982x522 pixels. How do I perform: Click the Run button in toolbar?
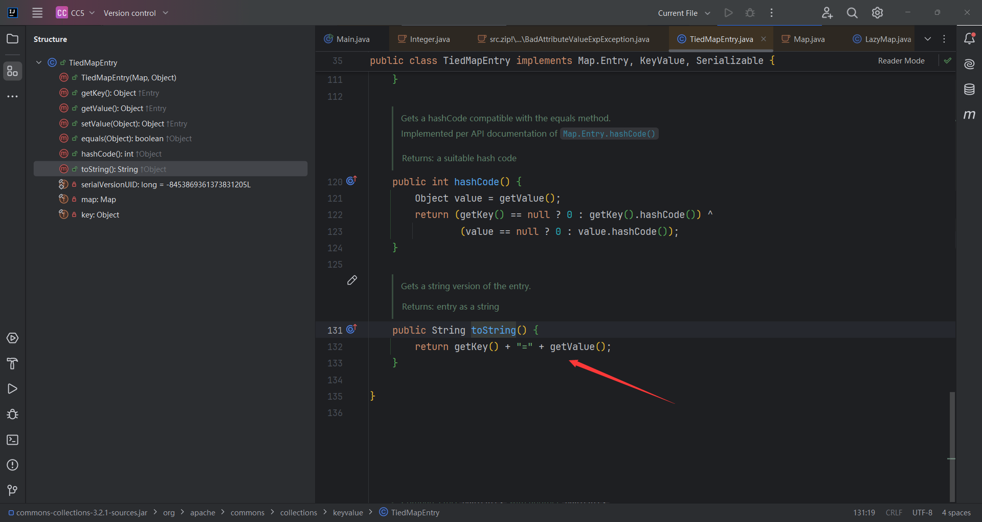729,13
